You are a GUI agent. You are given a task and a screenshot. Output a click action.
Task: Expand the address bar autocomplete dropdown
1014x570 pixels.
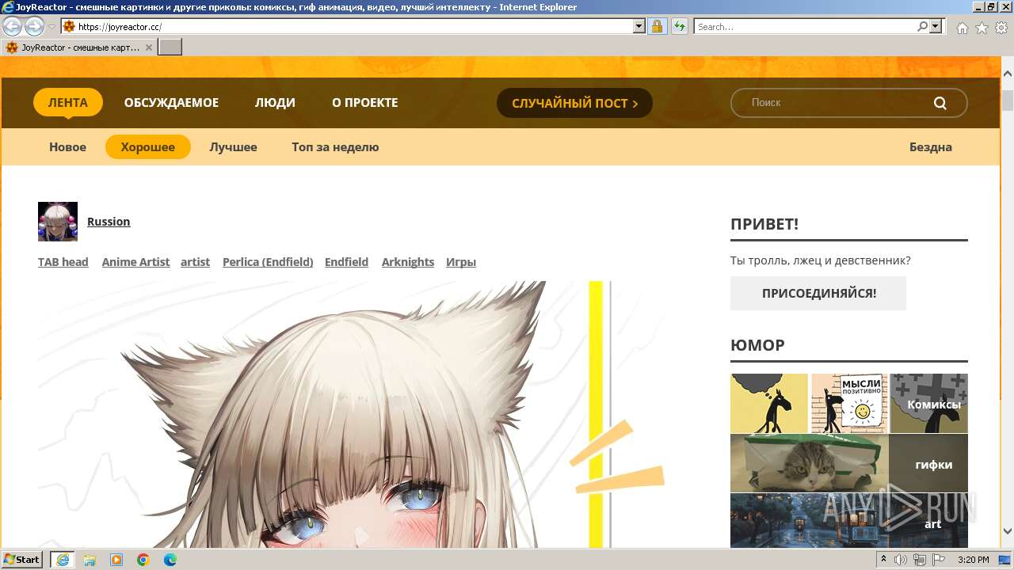(x=639, y=27)
